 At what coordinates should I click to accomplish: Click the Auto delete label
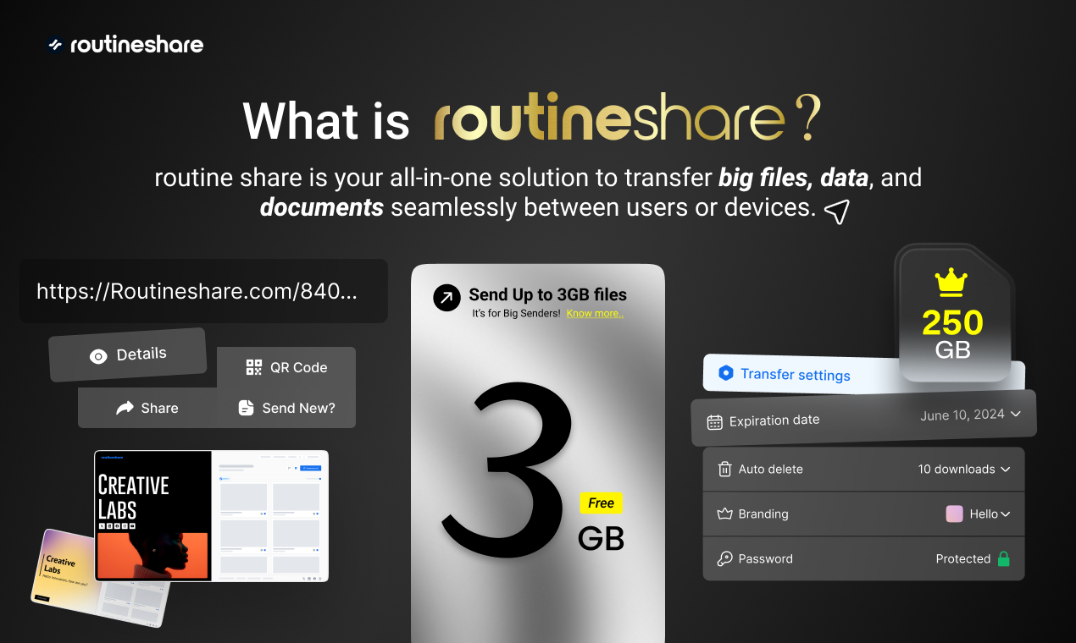pyautogui.click(x=771, y=469)
